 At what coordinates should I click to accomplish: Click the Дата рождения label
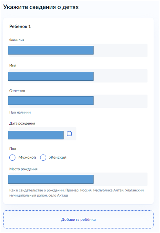click(22, 123)
